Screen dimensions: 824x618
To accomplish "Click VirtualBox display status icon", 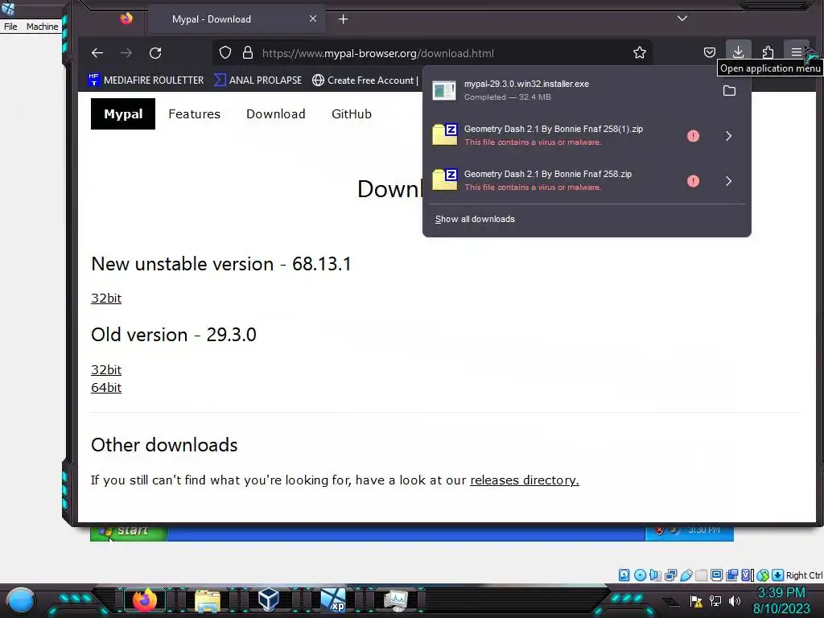I will coord(716,575).
